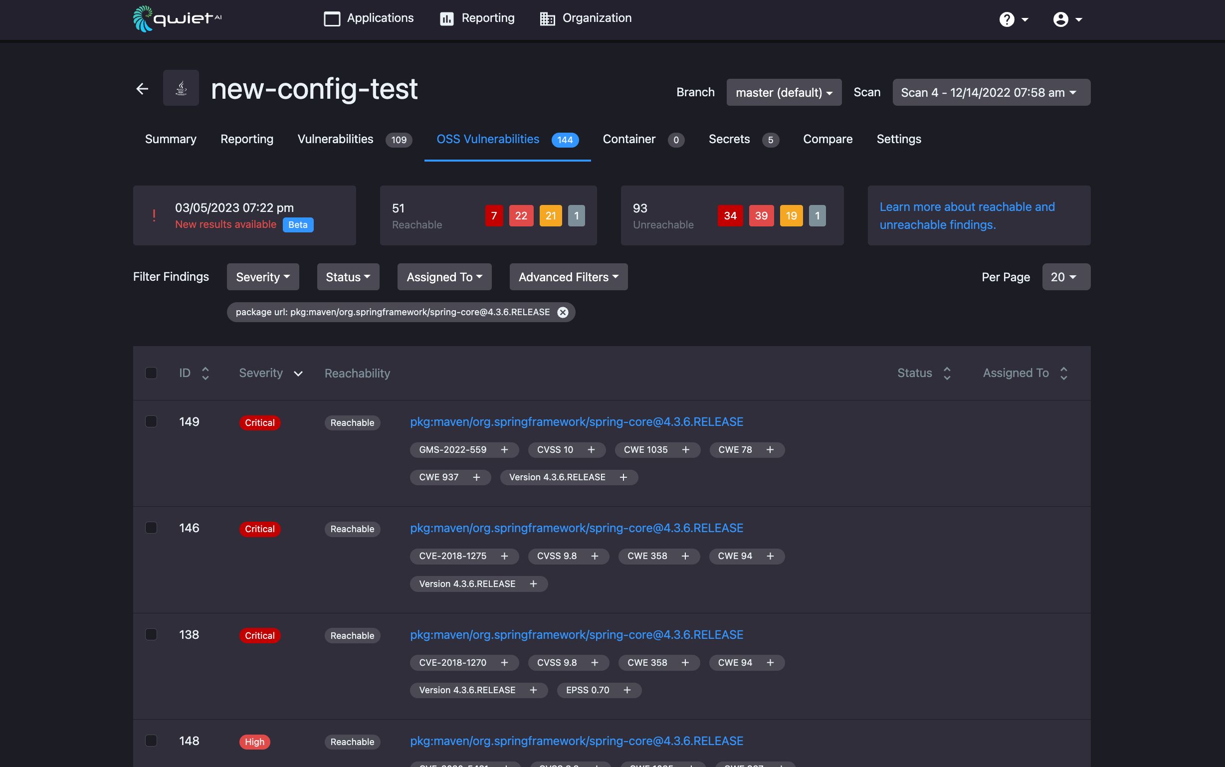The height and width of the screenshot is (767, 1225).
Task: Open the user account menu icon
Action: (1060, 19)
